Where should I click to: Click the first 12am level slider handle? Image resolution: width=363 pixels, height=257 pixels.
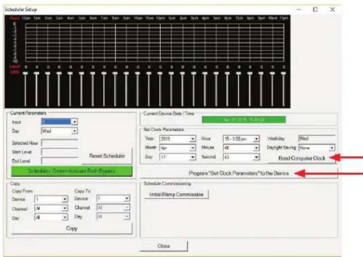(25, 73)
